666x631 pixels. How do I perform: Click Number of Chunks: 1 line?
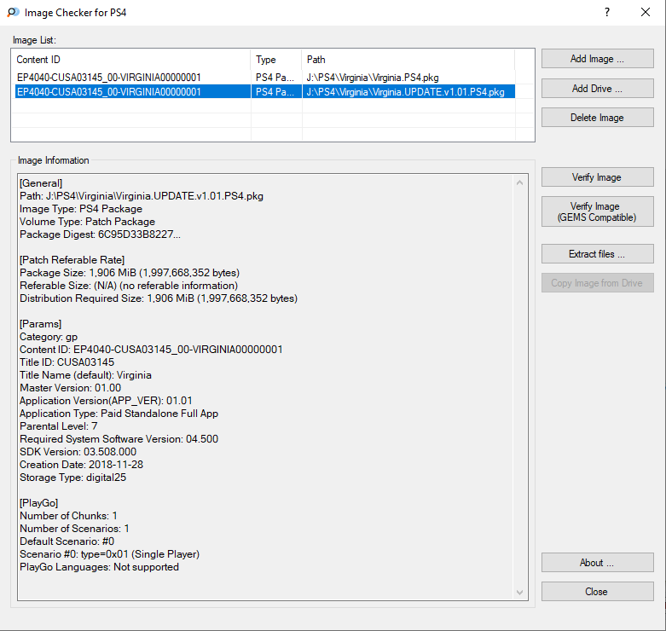coord(68,516)
